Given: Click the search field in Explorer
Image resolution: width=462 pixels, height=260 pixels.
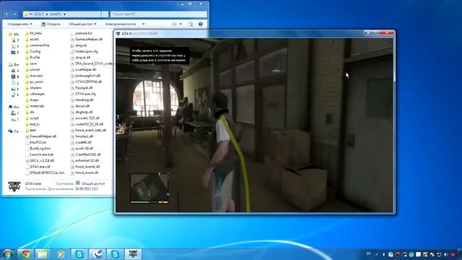Looking at the screenshot, I should [159, 14].
